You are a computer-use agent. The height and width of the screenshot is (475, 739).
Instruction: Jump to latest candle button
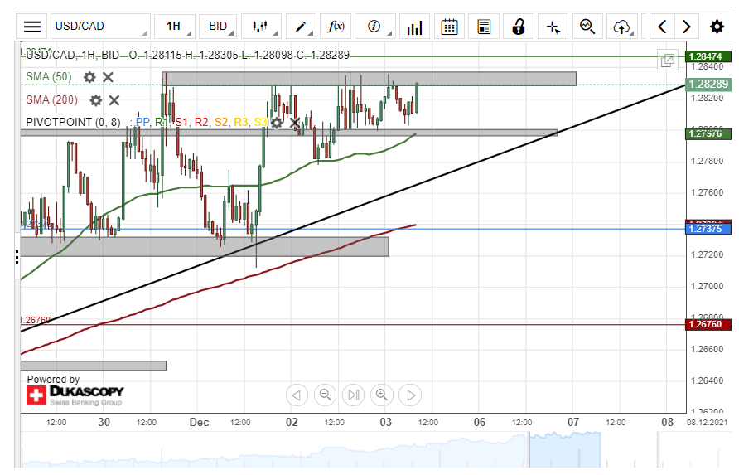(x=354, y=395)
